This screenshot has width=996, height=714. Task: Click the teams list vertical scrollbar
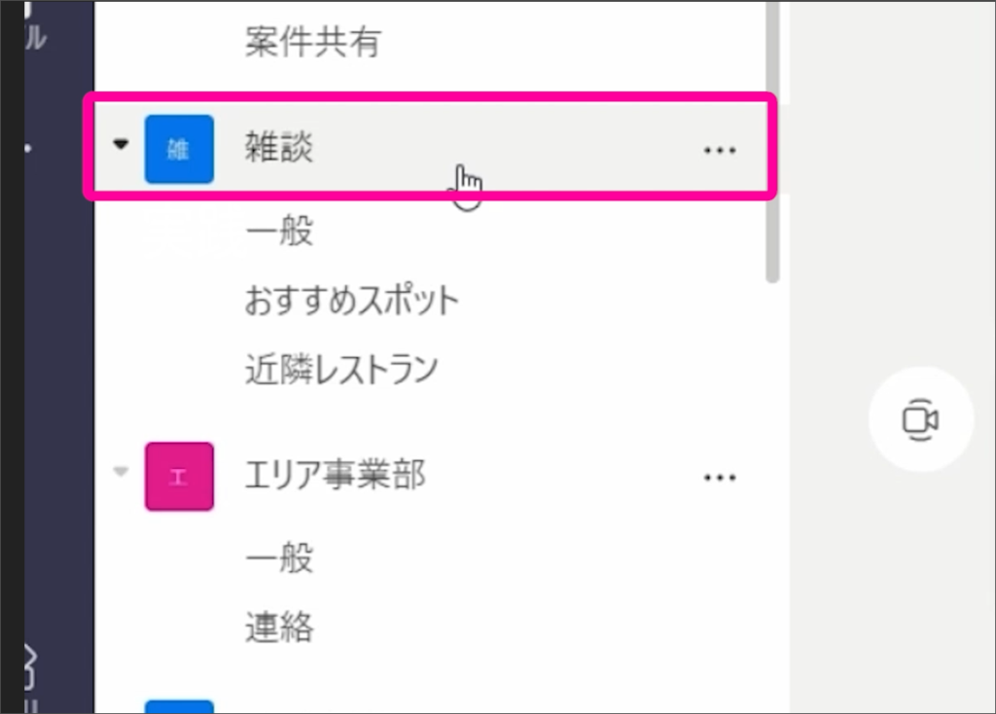coord(772,141)
